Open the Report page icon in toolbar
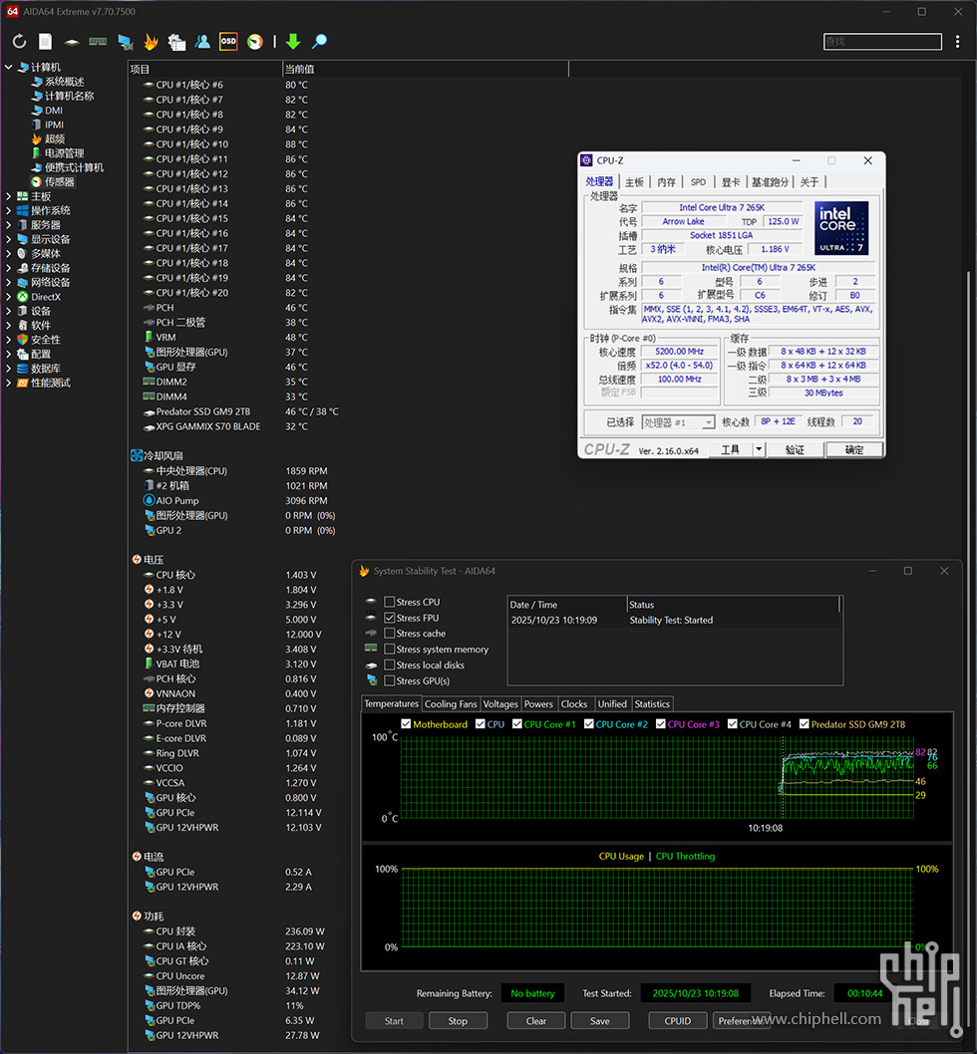977x1054 pixels. point(45,42)
